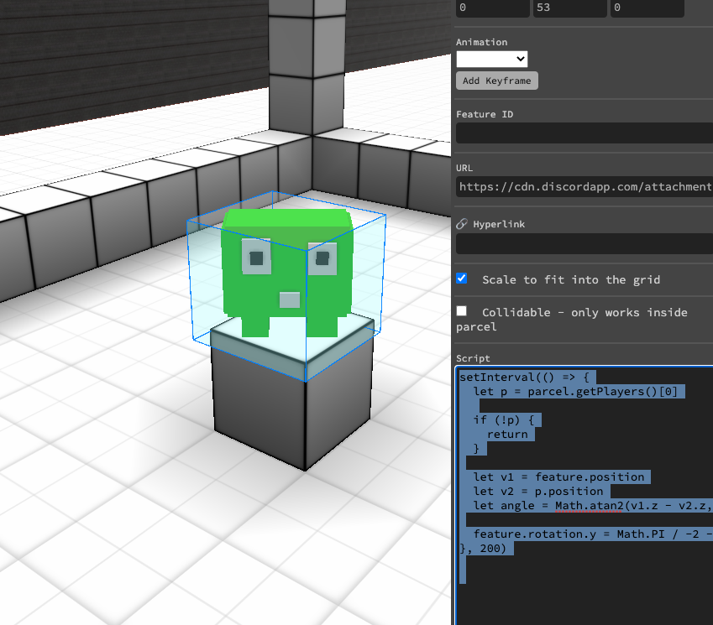Select the pedestal cube beneath the green model
This screenshot has height=625, width=713.
[x=291, y=403]
